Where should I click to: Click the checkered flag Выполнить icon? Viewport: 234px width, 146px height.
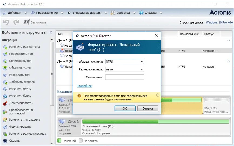26,22
